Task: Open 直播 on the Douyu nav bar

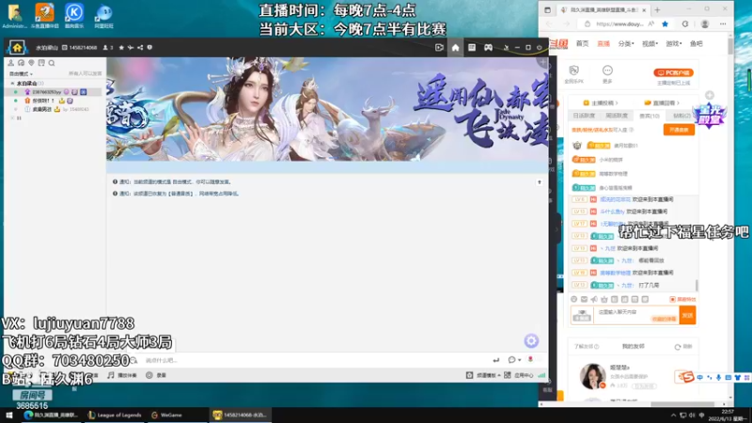Action: point(603,43)
